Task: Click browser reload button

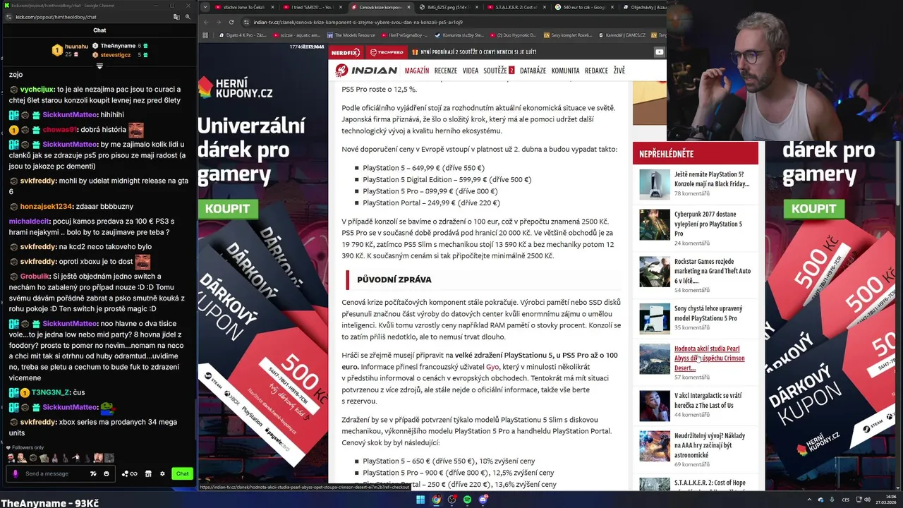Action: point(231,22)
